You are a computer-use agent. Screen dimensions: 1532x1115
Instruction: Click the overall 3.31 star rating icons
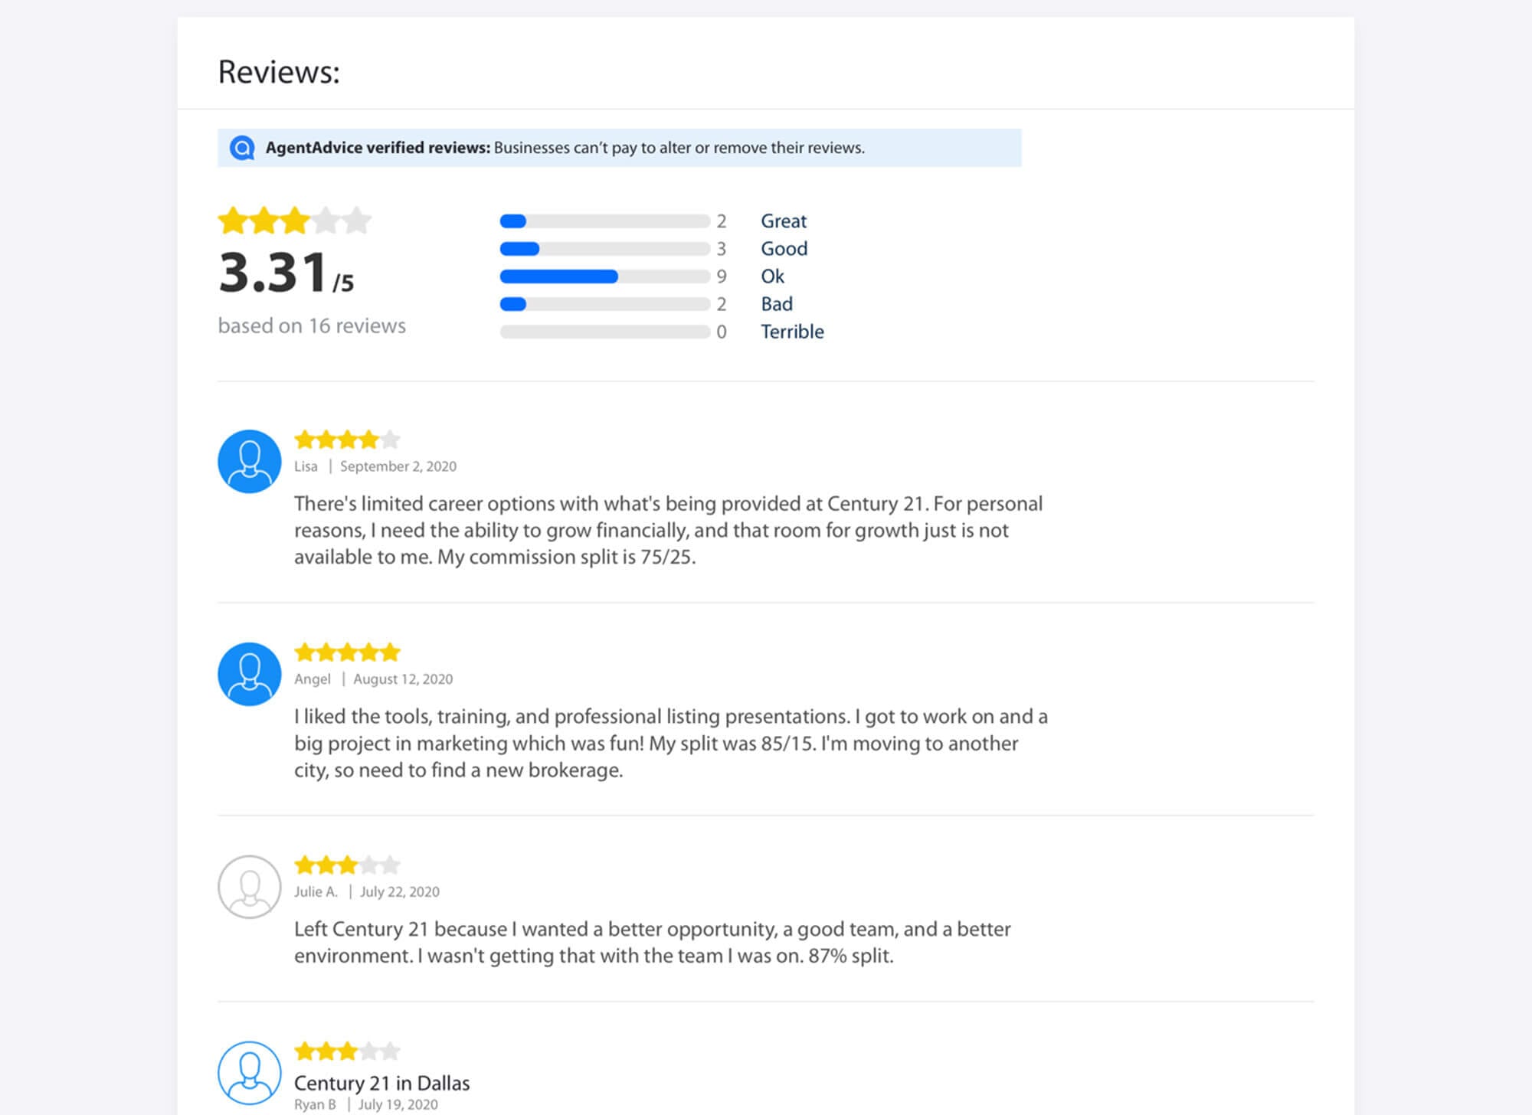pyautogui.click(x=295, y=221)
